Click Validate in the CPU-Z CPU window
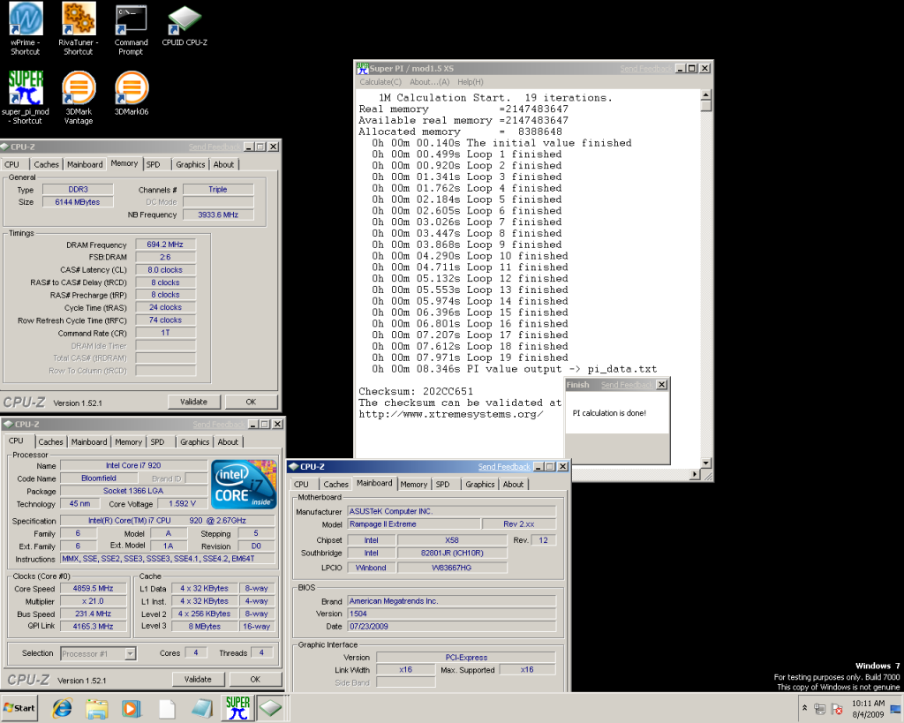Viewport: 904px width, 723px height. 198,679
